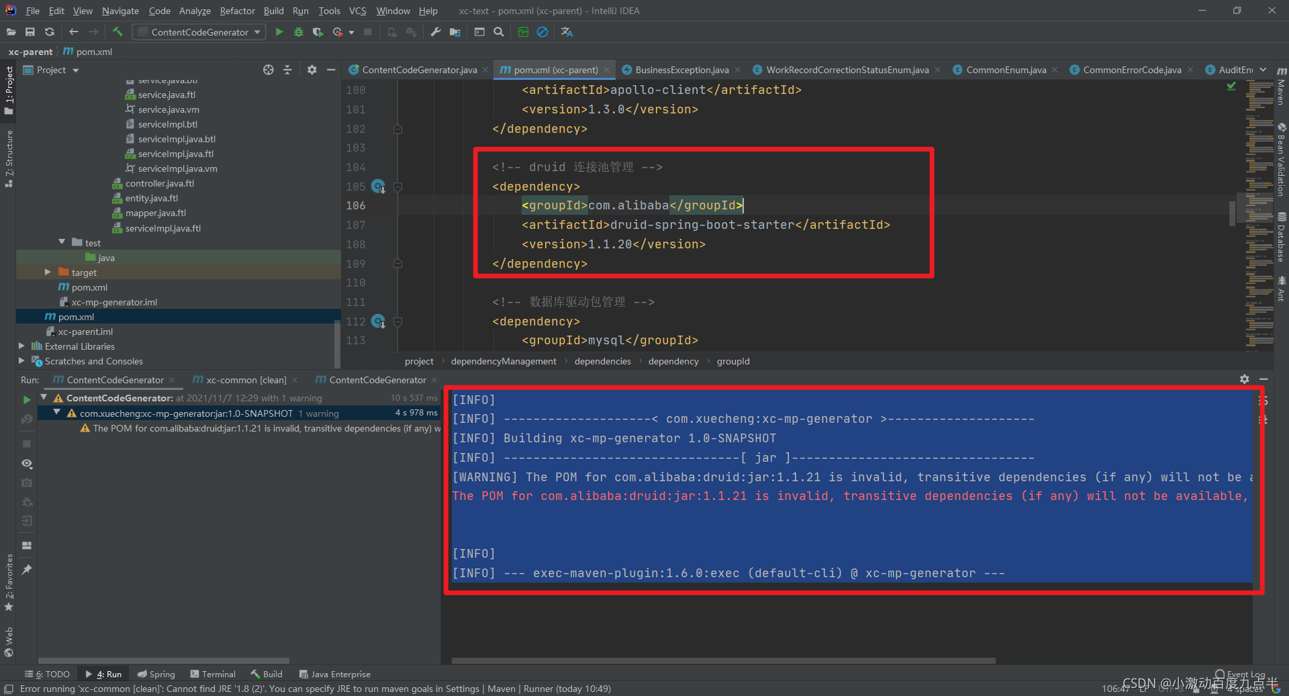Open the Analyze menu
This screenshot has width=1289, height=696.
pos(195,11)
